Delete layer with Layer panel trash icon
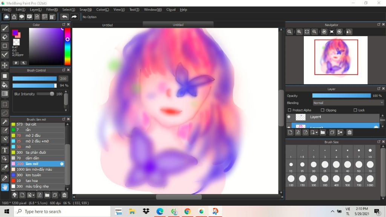The height and width of the screenshot is (217, 386). click(349, 132)
